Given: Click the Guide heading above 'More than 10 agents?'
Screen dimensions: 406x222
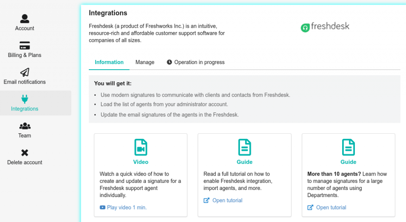Looking at the screenshot, I should click(348, 162).
